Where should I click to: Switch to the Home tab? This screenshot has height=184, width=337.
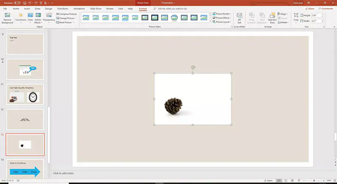point(16,9)
